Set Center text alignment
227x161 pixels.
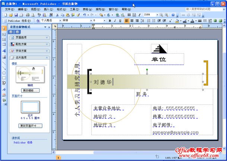[132, 21]
